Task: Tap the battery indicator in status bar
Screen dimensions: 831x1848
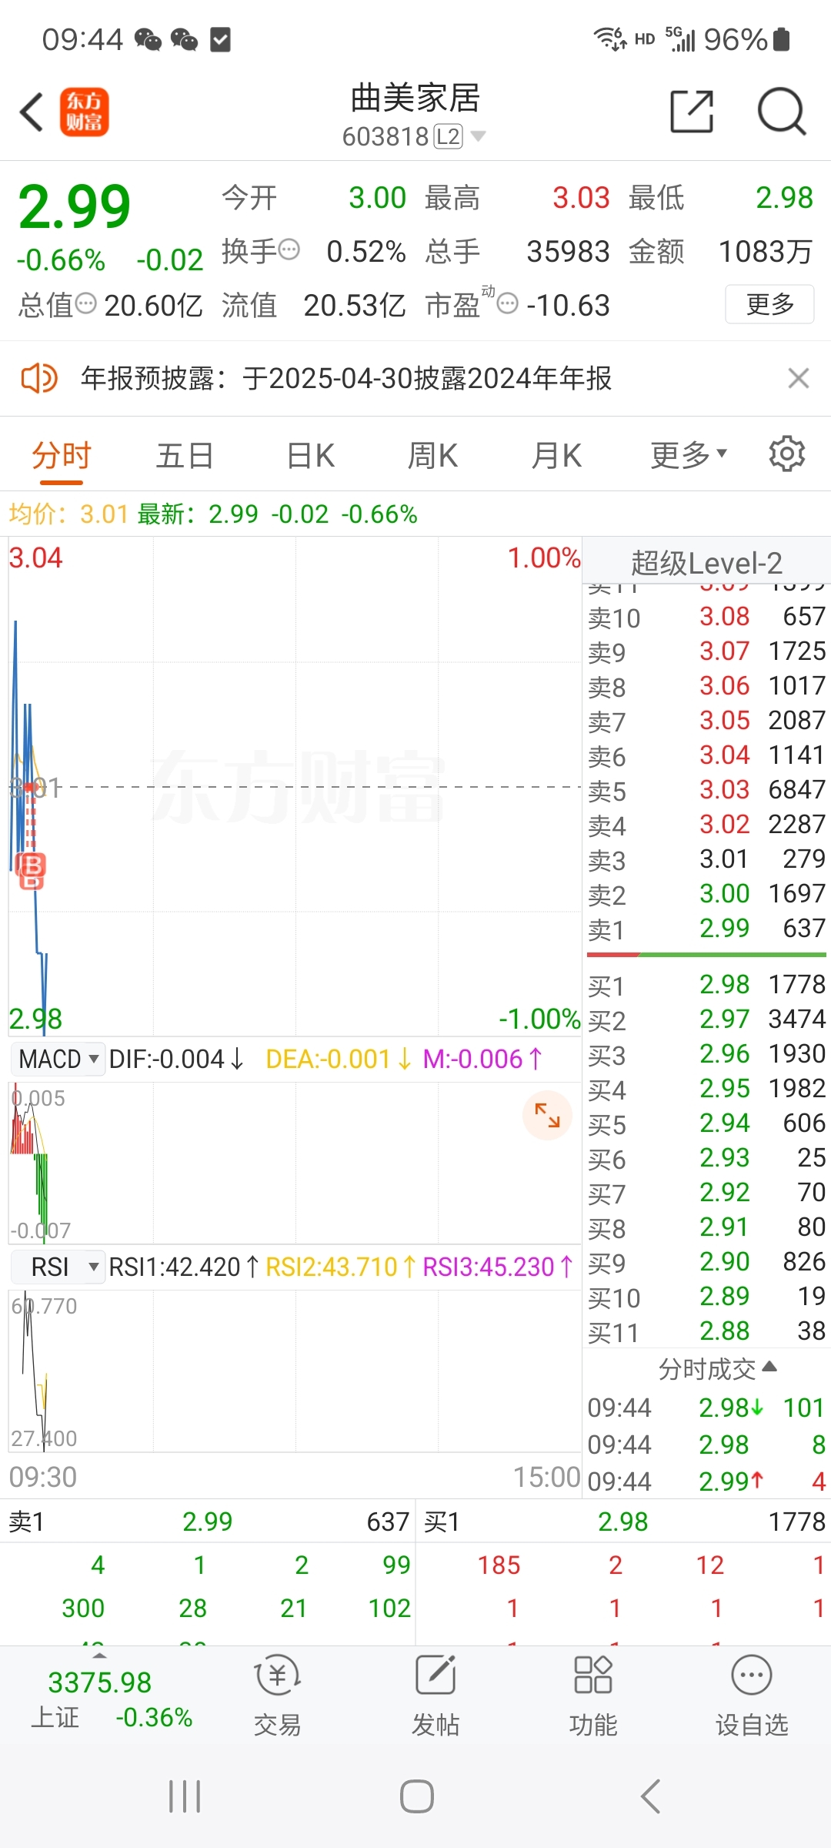Action: coord(782,39)
